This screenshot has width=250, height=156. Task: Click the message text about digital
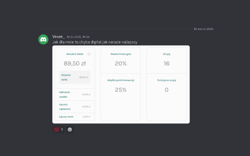tap(95, 42)
